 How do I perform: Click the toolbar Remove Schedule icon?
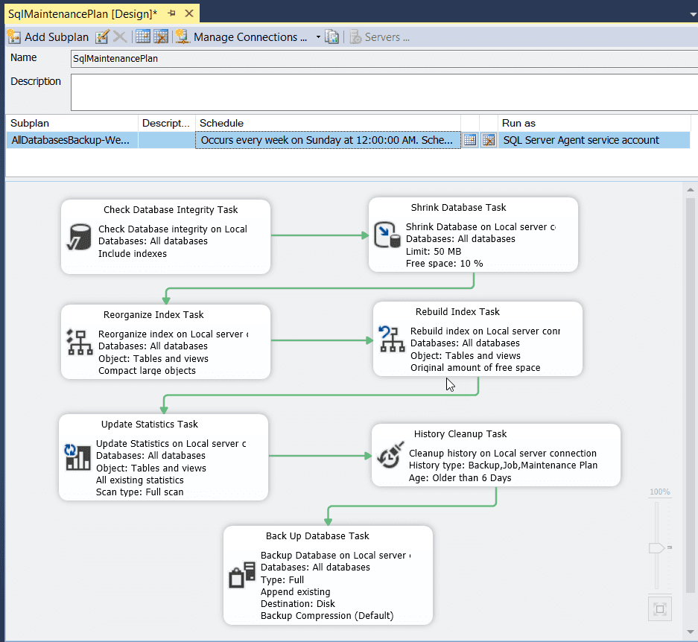[x=160, y=37]
